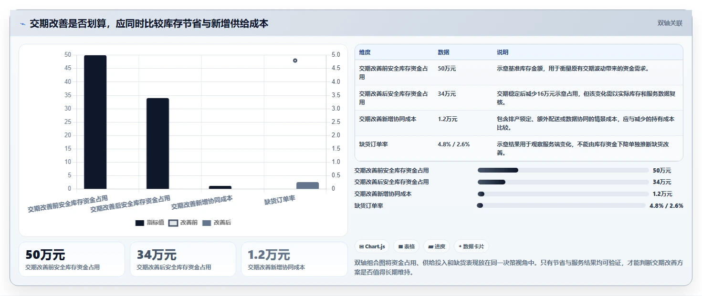Click the 维度 column header
Image resolution: width=702 pixels, height=296 pixels.
click(x=365, y=52)
